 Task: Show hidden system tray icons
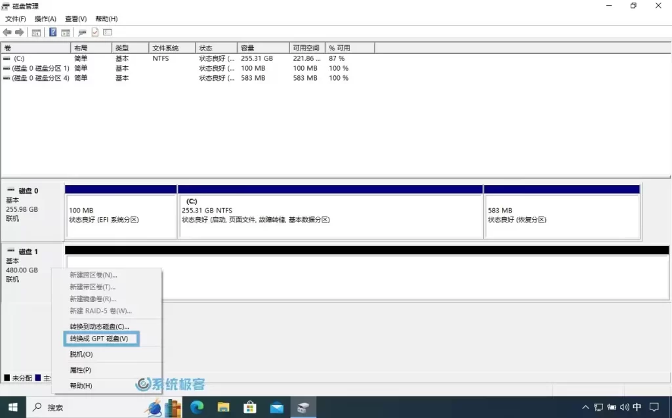[x=586, y=408]
